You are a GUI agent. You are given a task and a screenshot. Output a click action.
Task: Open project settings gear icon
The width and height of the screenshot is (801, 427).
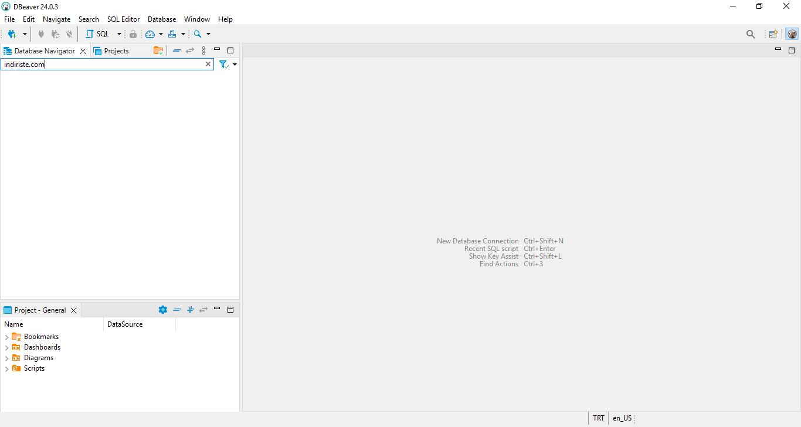[x=163, y=310]
